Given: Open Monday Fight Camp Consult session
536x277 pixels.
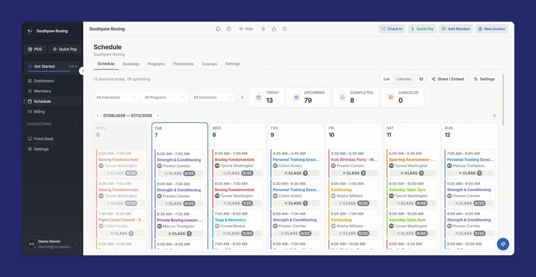Looking at the screenshot, I should 122,224.
